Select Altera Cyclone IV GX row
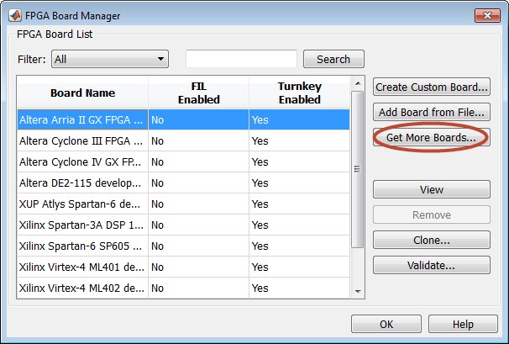Viewport: 509px width, 344px height. click(x=183, y=162)
